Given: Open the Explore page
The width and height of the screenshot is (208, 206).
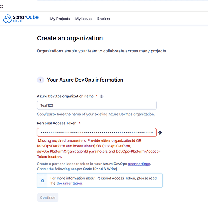Looking at the screenshot, I should (104, 19).
